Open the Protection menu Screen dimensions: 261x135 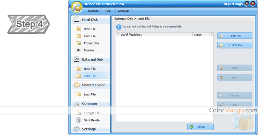pyautogui.click(x=93, y=11)
